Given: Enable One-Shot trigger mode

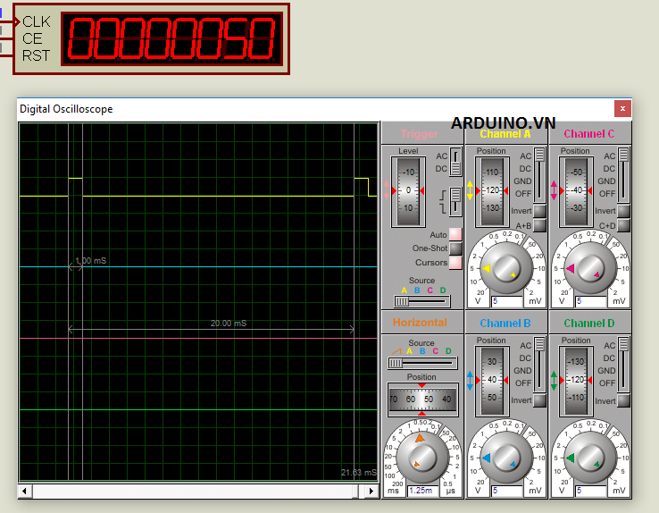Looking at the screenshot, I should (455, 248).
